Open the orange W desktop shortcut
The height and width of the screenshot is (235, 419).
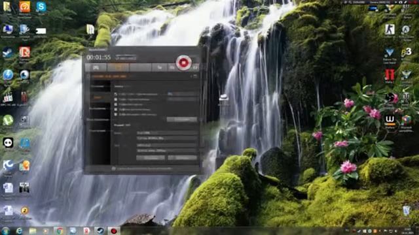pos(390,120)
